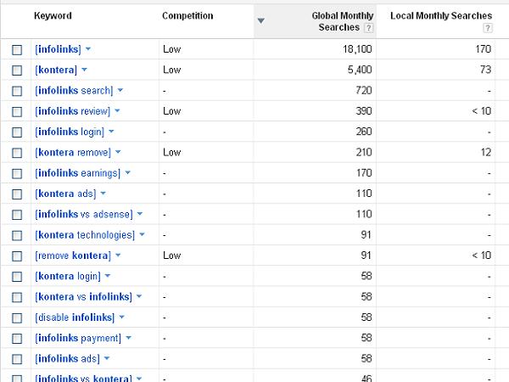Viewport: 509px width, 382px height.
Task: Click Local Monthly Searches help icon
Action: point(487,28)
